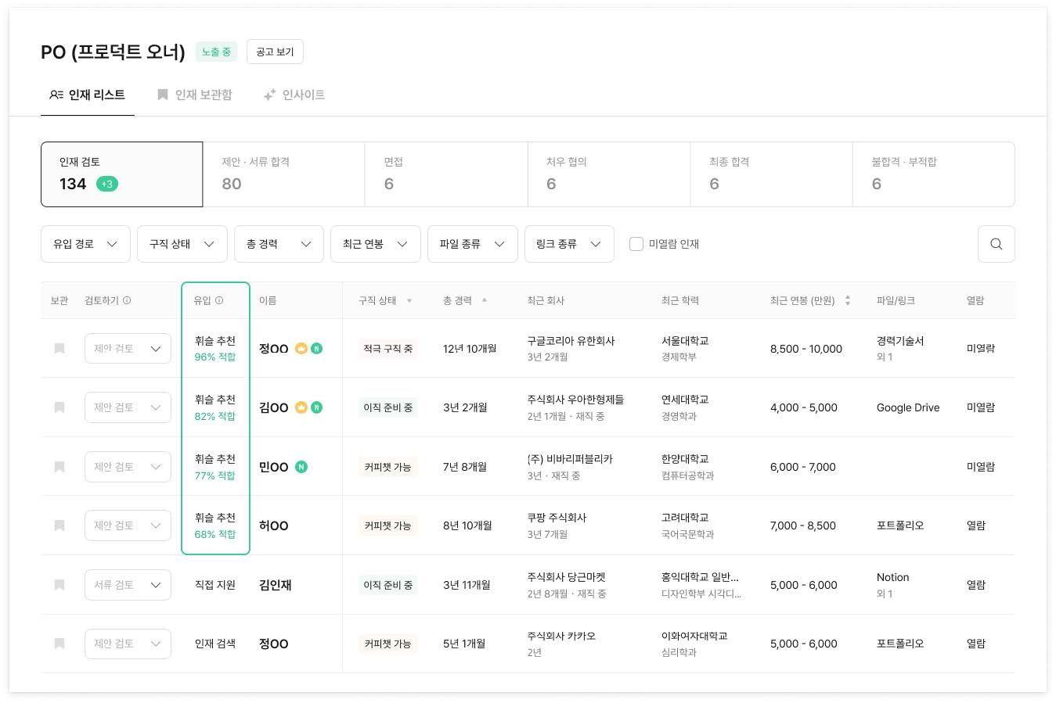Select the 제안 · 서류 합격 stage card

click(x=283, y=174)
